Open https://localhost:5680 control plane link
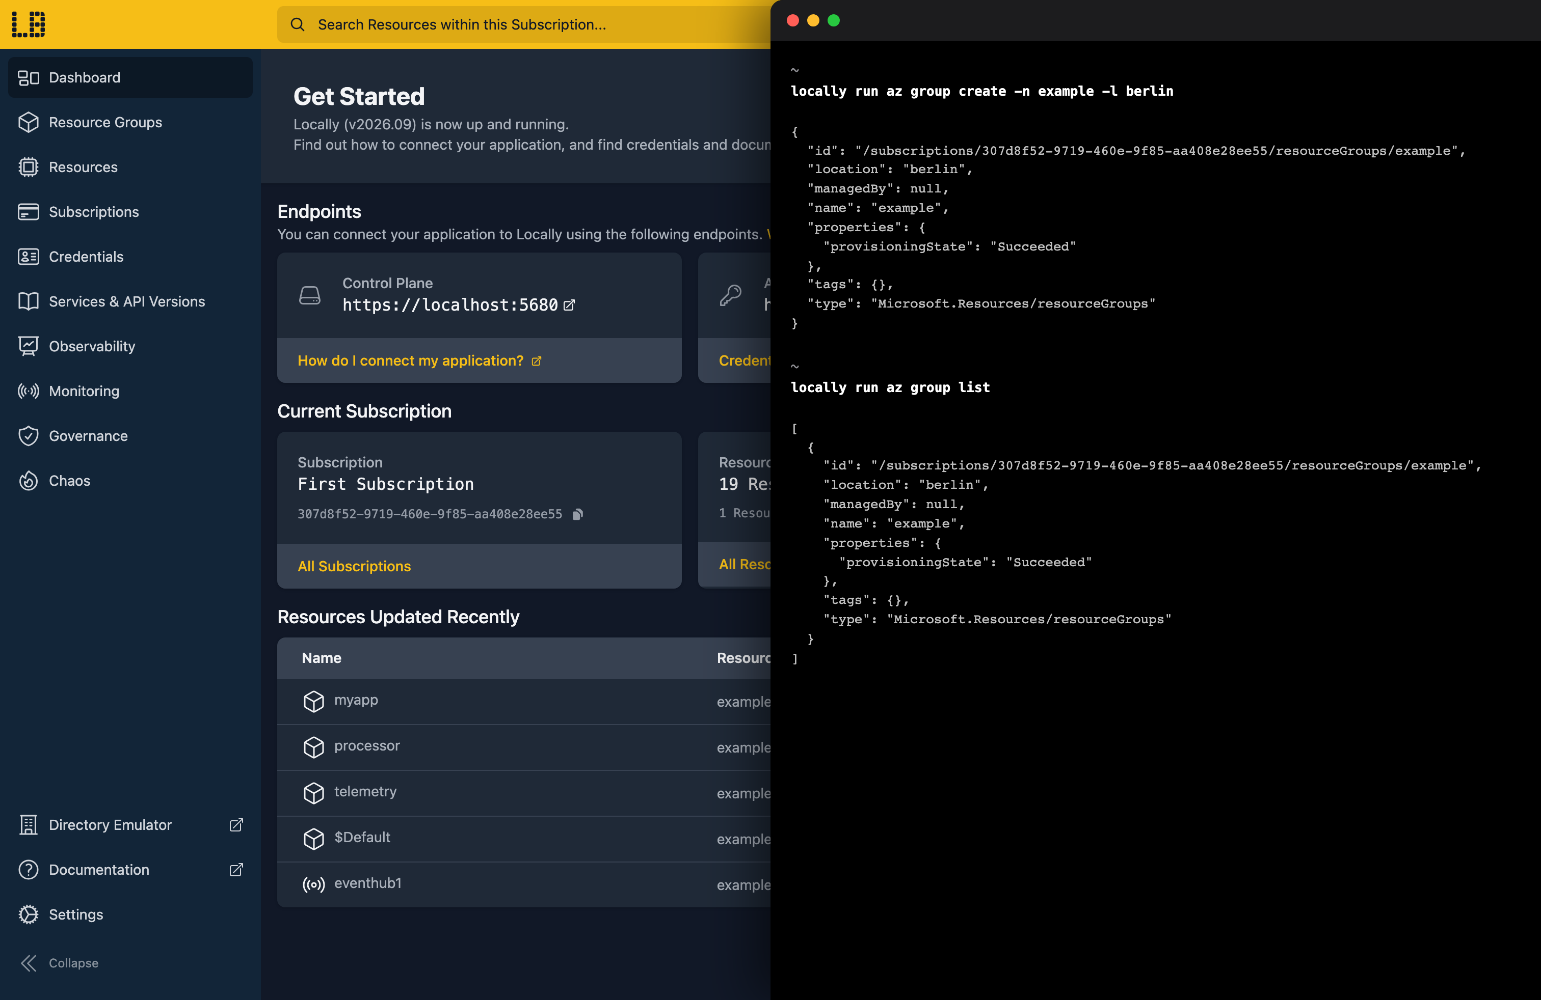Image resolution: width=1541 pixels, height=1000 pixels. [450, 304]
